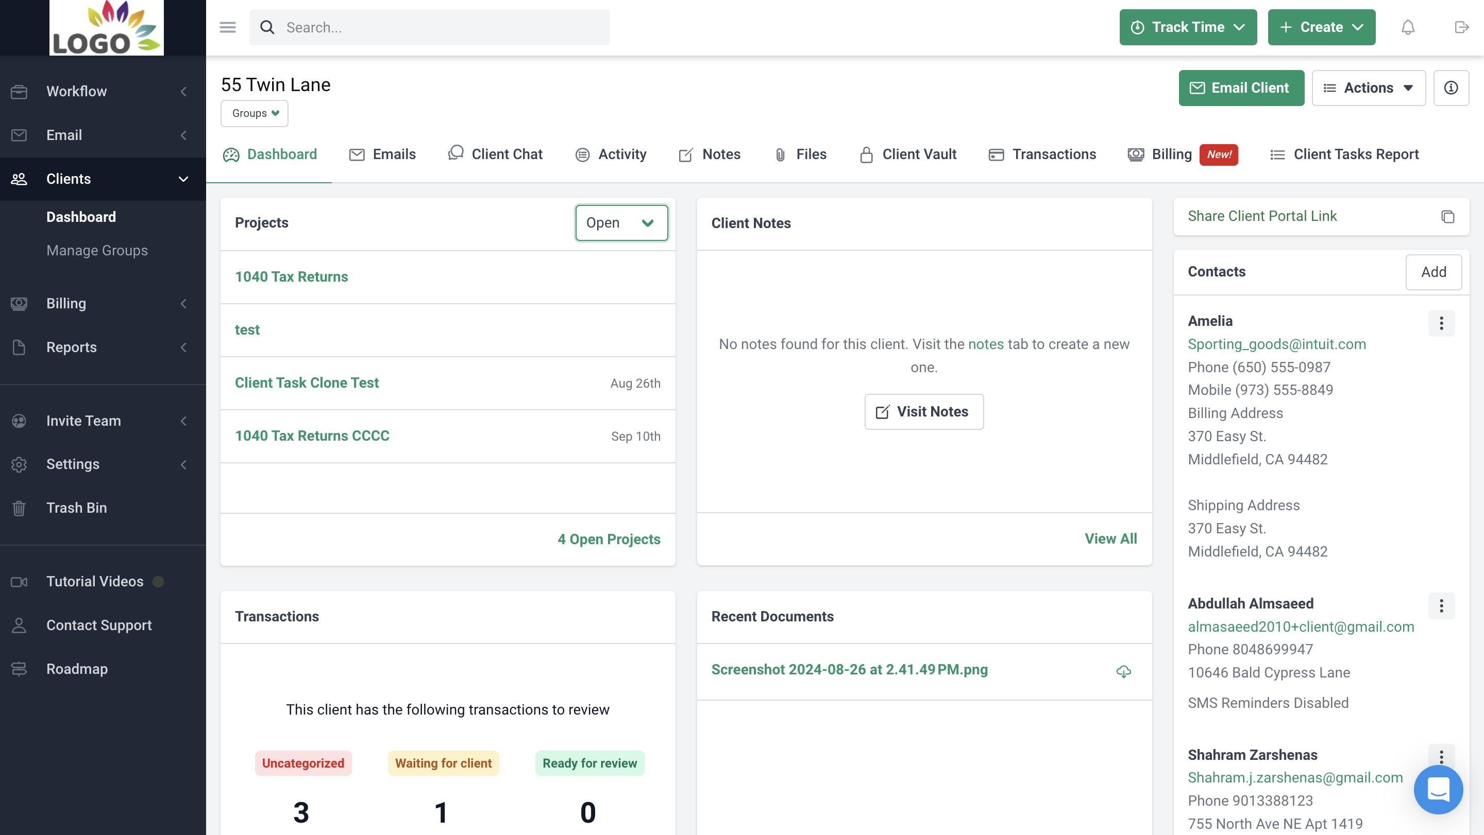
Task: Open the Client Tasks Report tab
Action: click(1344, 154)
